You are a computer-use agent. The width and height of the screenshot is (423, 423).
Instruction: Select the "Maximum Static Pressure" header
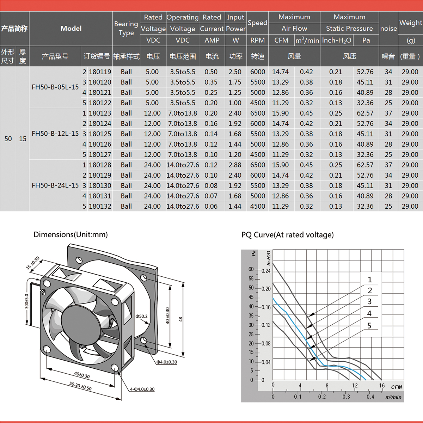(x=349, y=23)
